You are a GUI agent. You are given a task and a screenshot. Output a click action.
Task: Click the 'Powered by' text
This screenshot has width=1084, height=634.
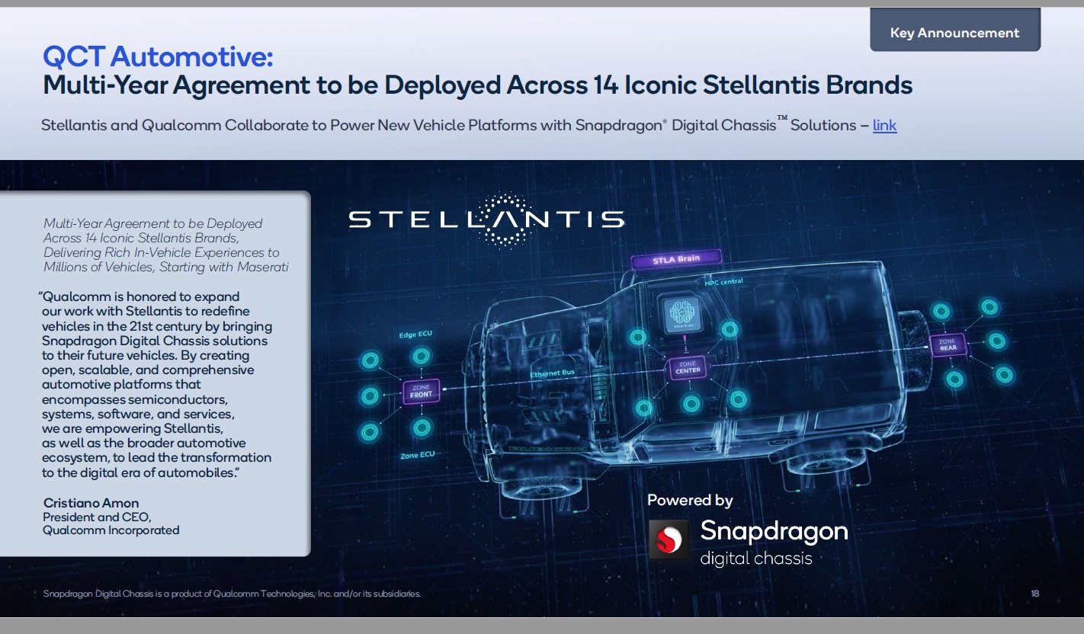point(690,501)
